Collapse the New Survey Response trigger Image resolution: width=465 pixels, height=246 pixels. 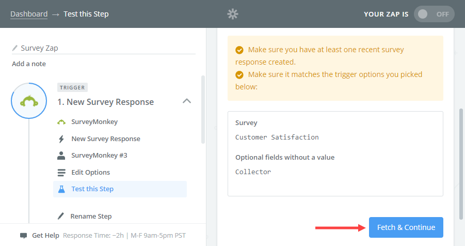tap(186, 101)
